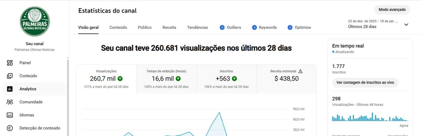
Task: Click the Estatísticas do canal title
Action: 107,11
